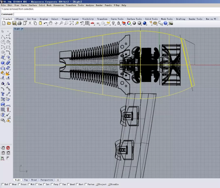The image size is (220, 188).
Task: Activate the Pan view hand icon
Action: (x=50, y=23)
